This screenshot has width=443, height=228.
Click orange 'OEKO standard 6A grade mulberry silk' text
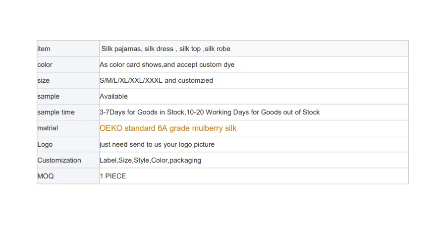click(168, 128)
